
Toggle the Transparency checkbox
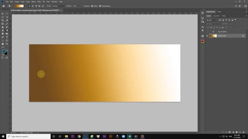point(100,6)
